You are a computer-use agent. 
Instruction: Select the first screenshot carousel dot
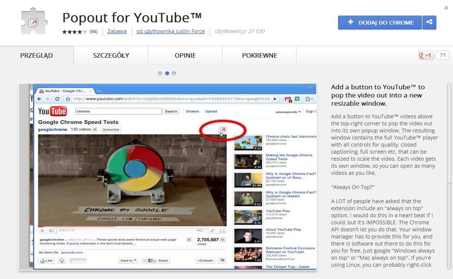click(x=160, y=73)
